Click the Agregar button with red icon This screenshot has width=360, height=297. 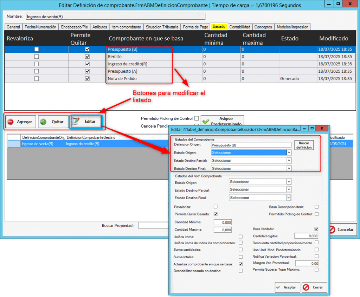coord(20,122)
